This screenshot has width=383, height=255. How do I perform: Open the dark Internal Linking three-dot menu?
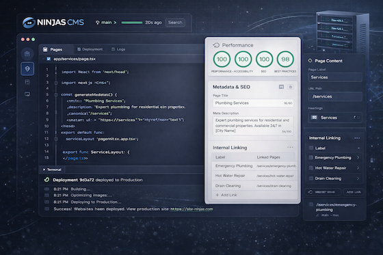coord(357,138)
